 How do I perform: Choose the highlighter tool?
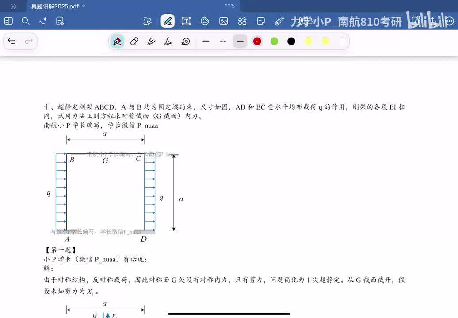[x=168, y=42]
